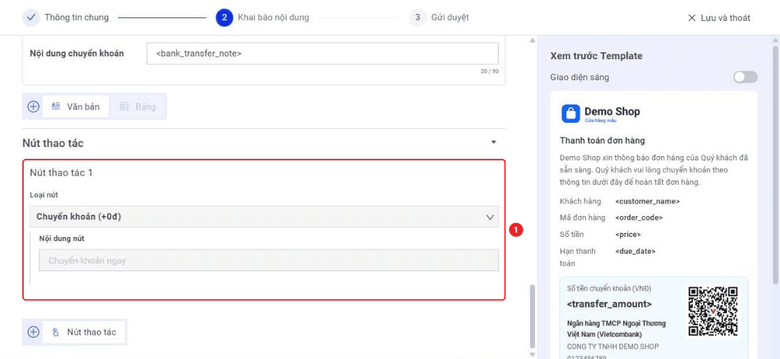Open the Loại nút dropdown Chuyển khoản (+0đ)
This screenshot has width=780, height=359.
264,217
